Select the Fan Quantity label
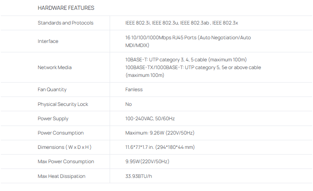Viewport: 313px width, 191px height. tap(52, 90)
